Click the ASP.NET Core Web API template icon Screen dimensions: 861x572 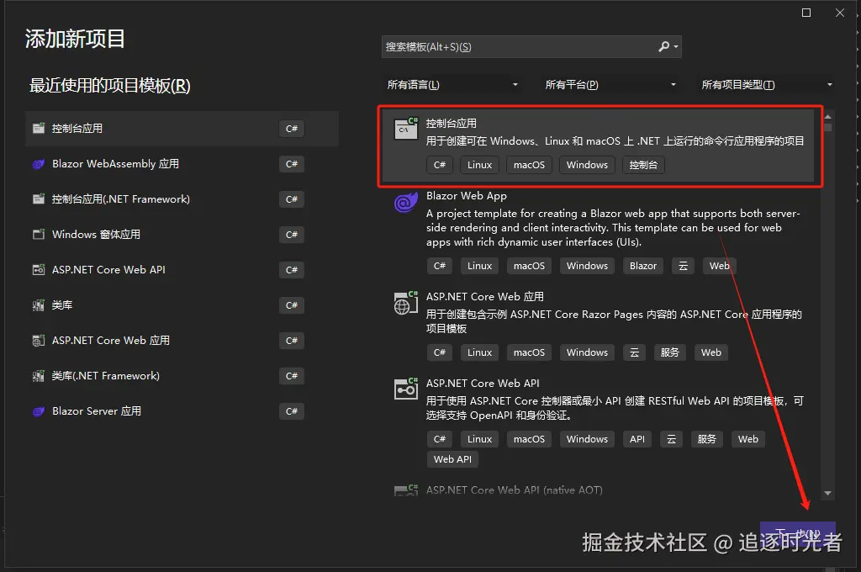point(406,389)
